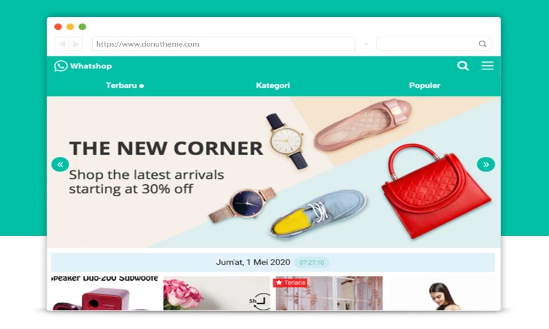This screenshot has width=549, height=329.
Task: Click the 07:27:10 time badge
Action: tap(312, 262)
